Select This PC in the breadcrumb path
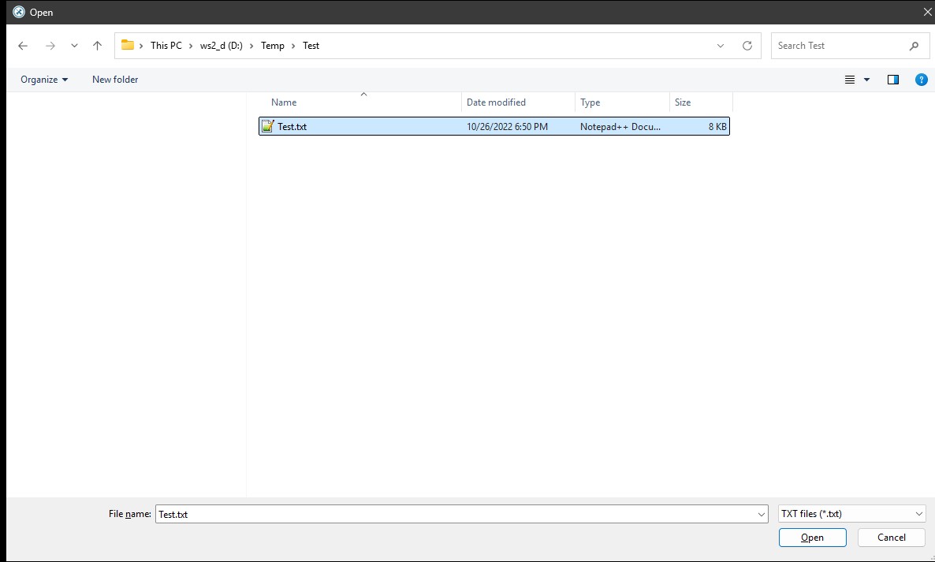This screenshot has height=562, width=935. pyautogui.click(x=166, y=46)
